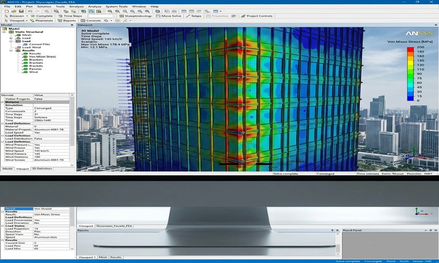Select the Mesh tab at bottom
The image size is (439, 263).
[103, 257]
